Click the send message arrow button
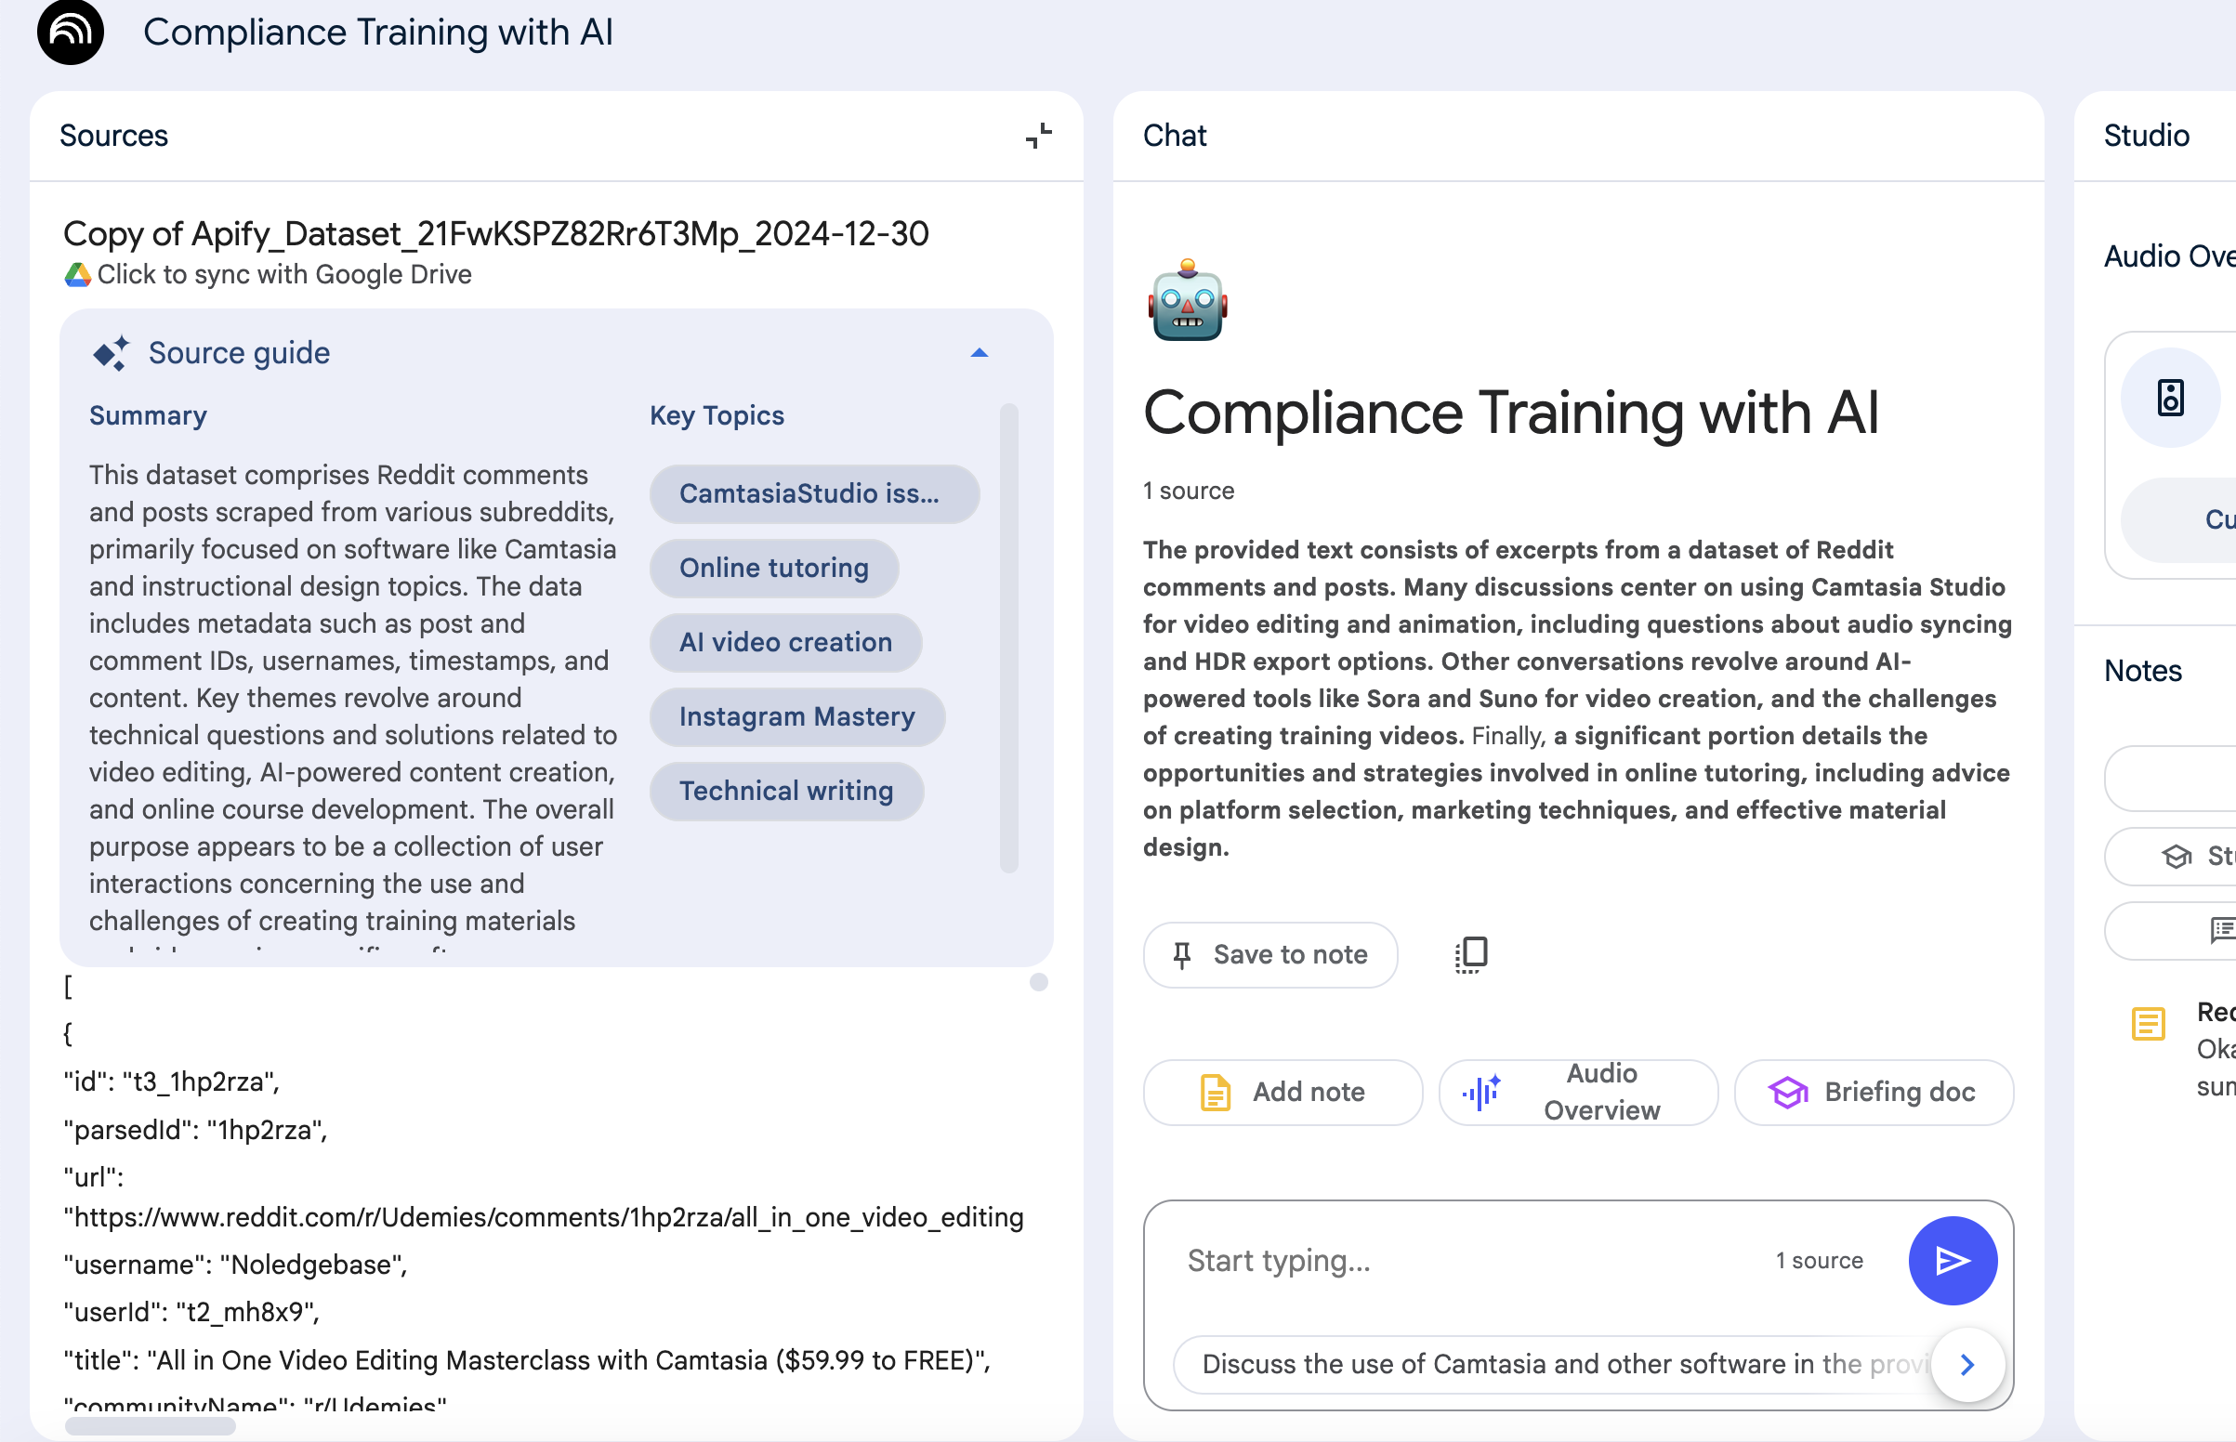Screen dimensions: 2236x1442 coord(1953,1260)
